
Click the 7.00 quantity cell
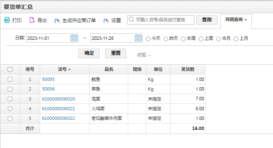pyautogui.click(x=188, y=99)
